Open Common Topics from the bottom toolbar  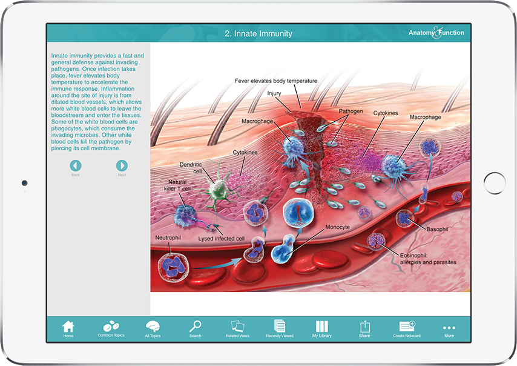pyautogui.click(x=110, y=327)
